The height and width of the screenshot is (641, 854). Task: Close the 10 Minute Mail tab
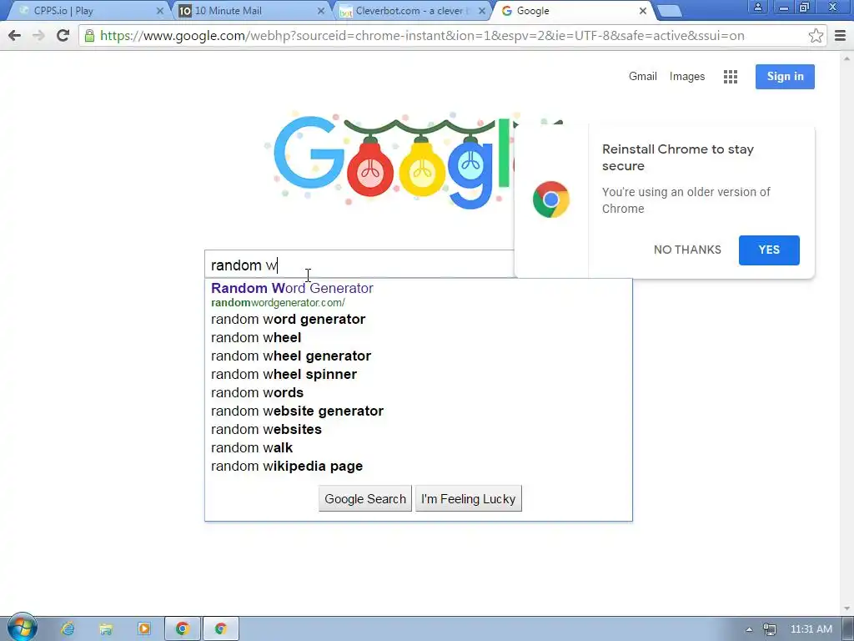pos(321,11)
